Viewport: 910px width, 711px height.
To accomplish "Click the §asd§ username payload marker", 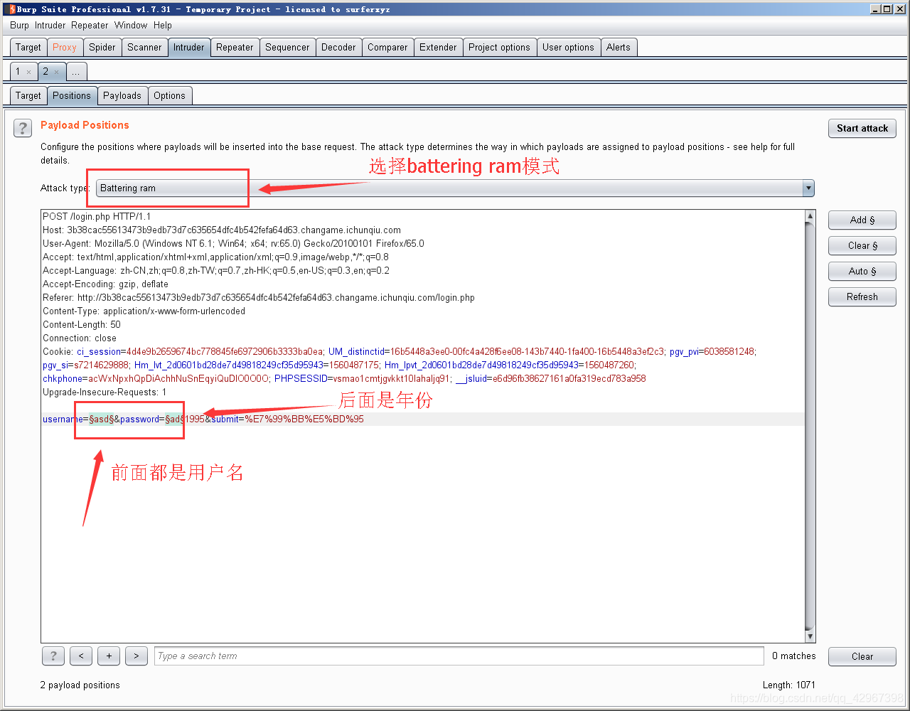I will tap(102, 419).
